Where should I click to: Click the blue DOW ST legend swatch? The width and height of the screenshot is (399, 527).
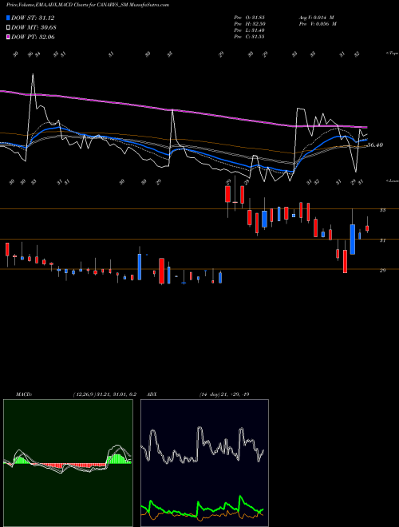(x=9, y=18)
